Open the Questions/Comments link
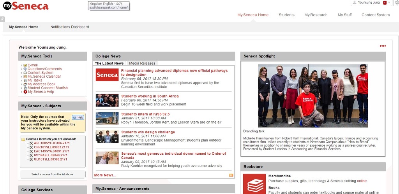 [x=45, y=69]
